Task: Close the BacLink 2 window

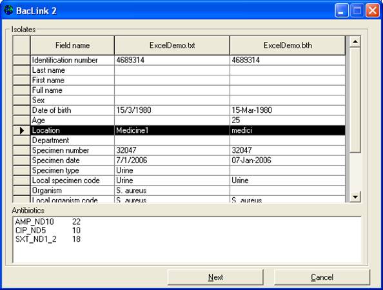Action: [x=372, y=11]
